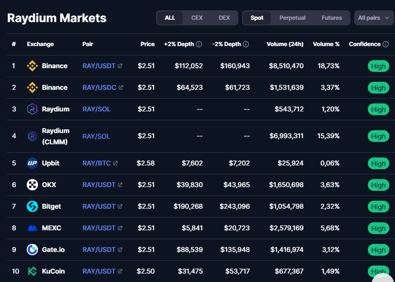Open the Bitget RAY/USDT pair link
This screenshot has width=395, height=282.
pyautogui.click(x=99, y=206)
